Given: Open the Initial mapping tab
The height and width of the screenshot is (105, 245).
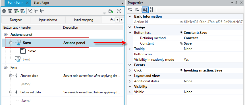Looking at the screenshot, I should coord(84,20).
